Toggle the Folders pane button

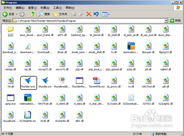click(x=60, y=14)
